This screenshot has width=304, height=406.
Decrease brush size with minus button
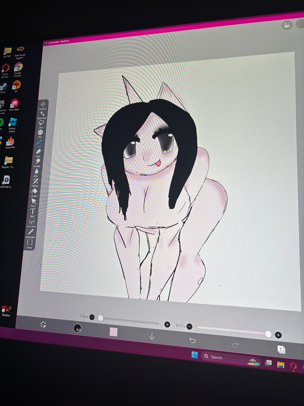[x=92, y=317]
